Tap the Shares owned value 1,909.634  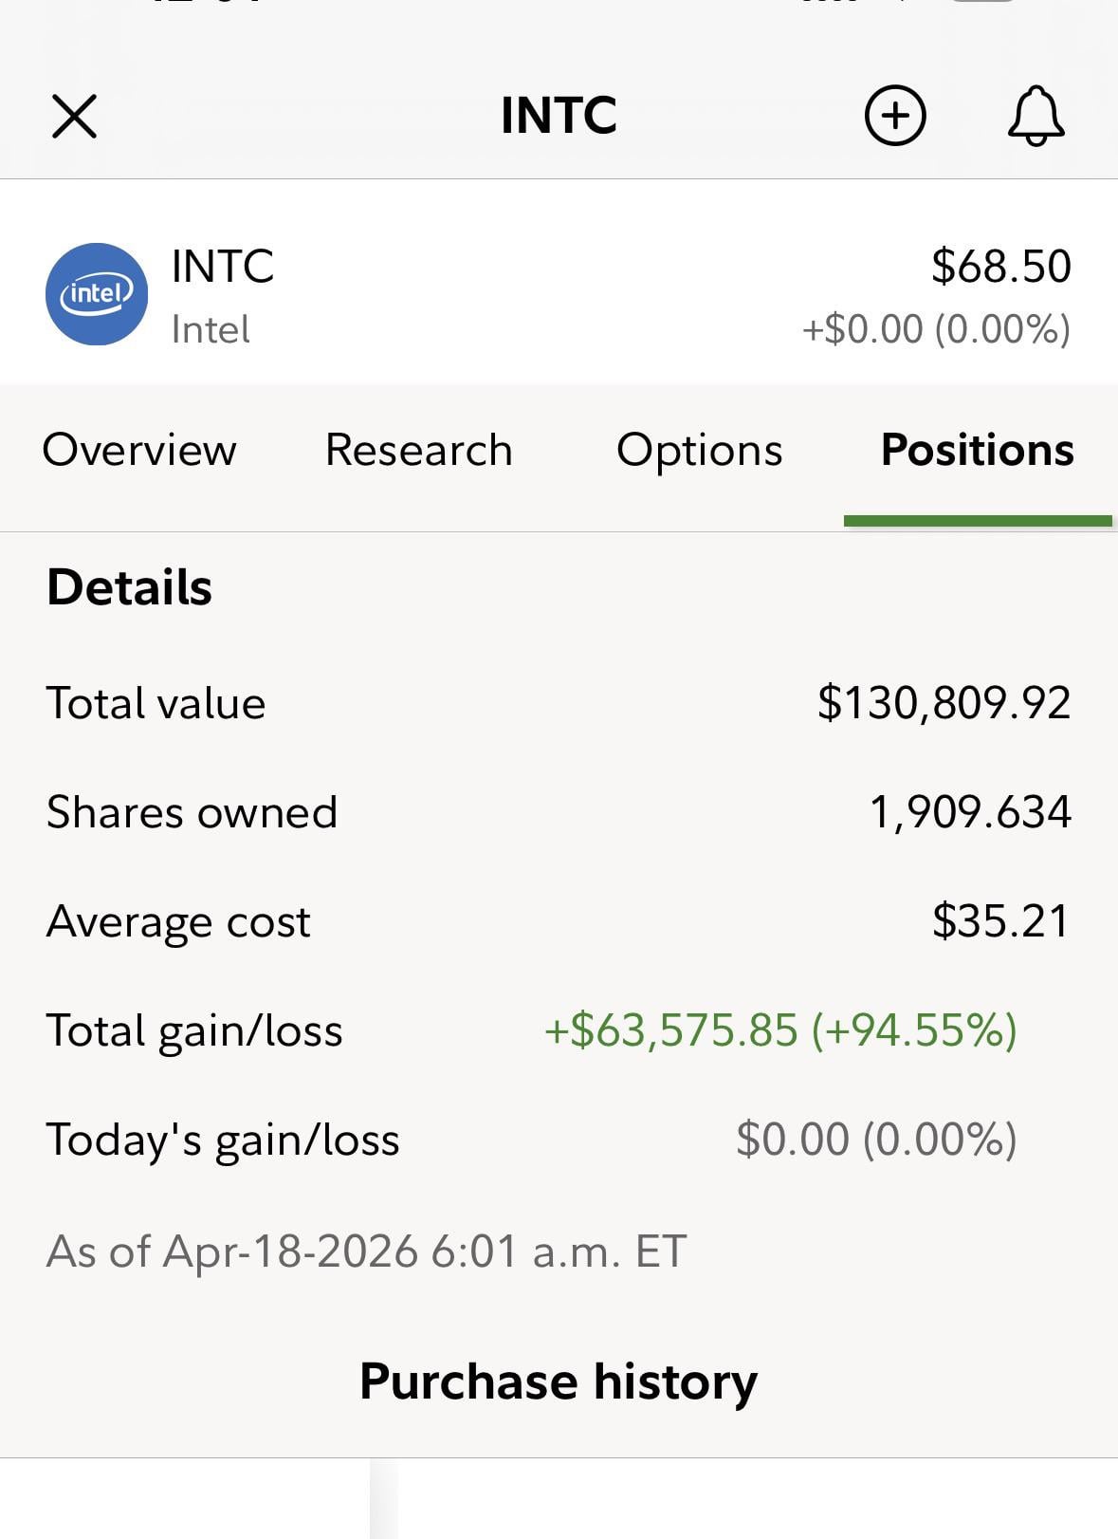point(970,812)
